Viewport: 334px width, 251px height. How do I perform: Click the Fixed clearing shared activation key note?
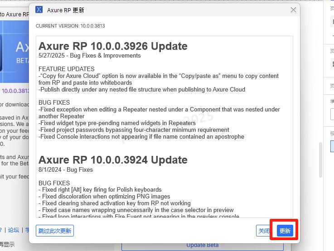click(115, 203)
